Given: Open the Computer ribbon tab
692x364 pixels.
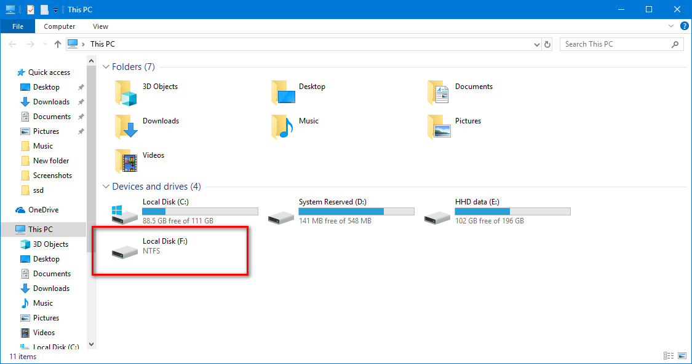Looking at the screenshot, I should (59, 26).
